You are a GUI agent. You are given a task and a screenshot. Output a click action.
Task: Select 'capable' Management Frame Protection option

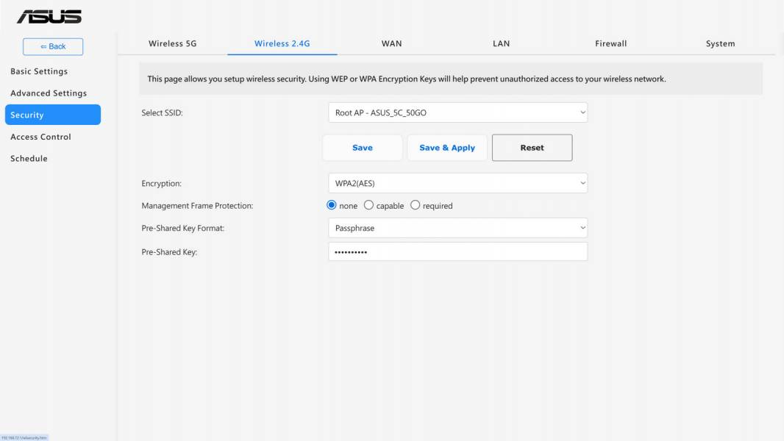click(368, 205)
